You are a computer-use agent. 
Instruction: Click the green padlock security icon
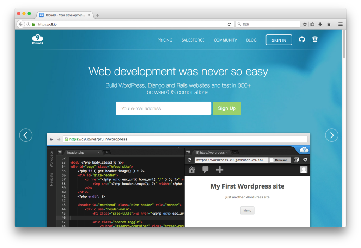[x=33, y=24]
